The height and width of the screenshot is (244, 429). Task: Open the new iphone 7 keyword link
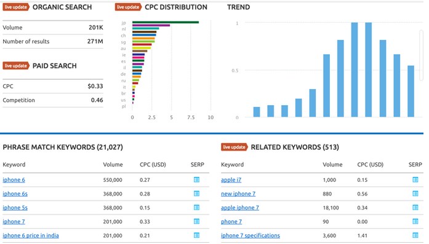tap(238, 194)
